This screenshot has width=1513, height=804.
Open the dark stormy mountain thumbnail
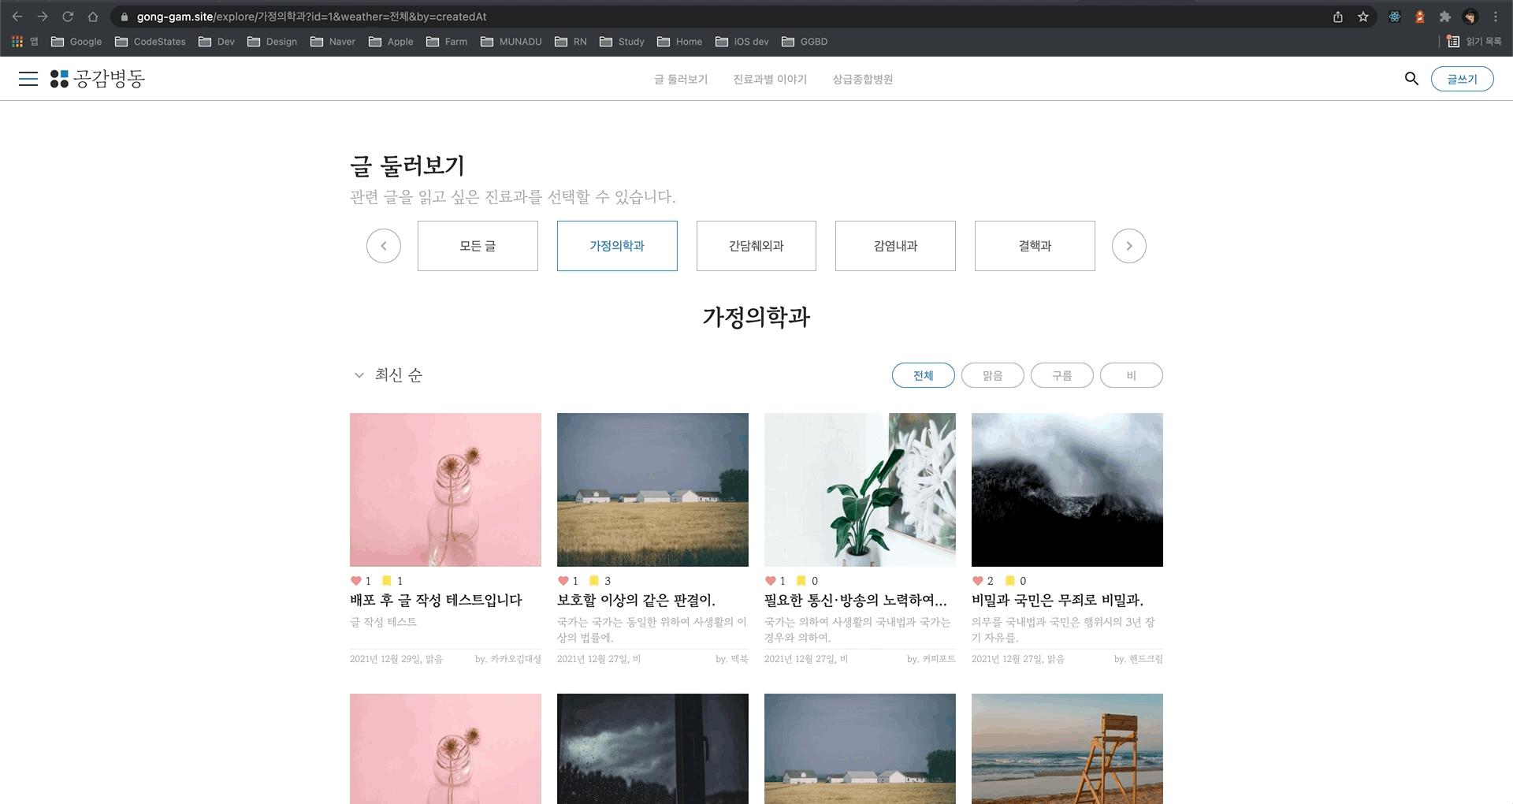point(1067,489)
